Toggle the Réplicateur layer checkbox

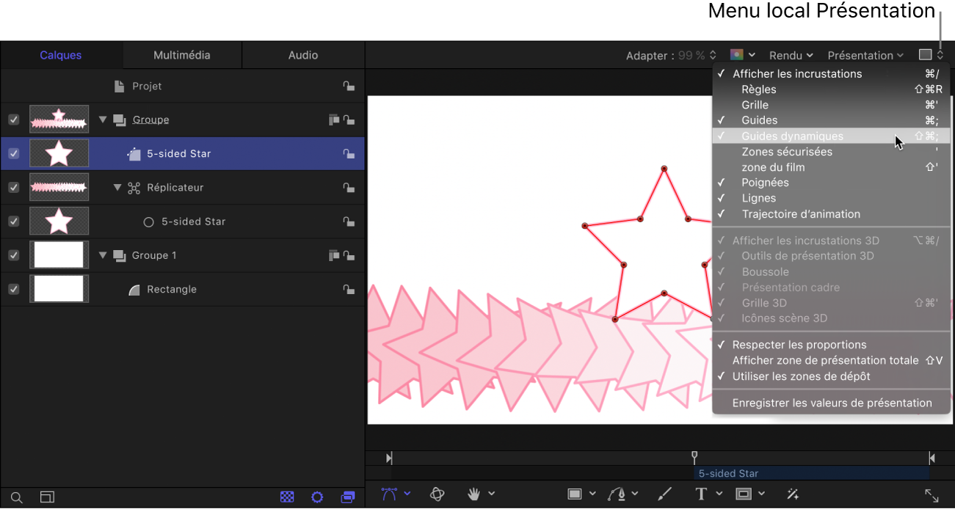click(x=13, y=188)
